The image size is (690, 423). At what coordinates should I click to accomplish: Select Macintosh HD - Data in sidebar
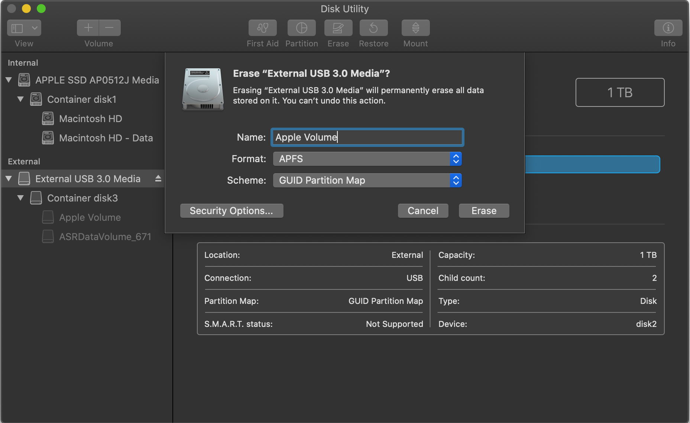click(106, 138)
